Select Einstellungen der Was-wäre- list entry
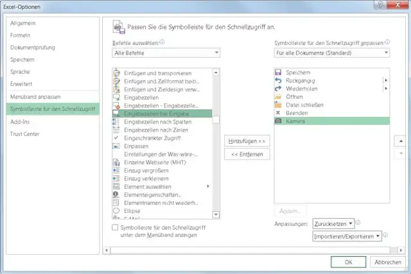The image size is (411, 274). (162, 154)
